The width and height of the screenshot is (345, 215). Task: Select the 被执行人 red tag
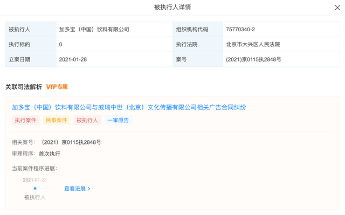click(87, 120)
